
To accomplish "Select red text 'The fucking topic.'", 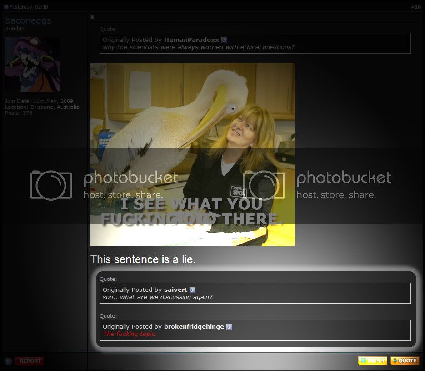I will [x=130, y=334].
